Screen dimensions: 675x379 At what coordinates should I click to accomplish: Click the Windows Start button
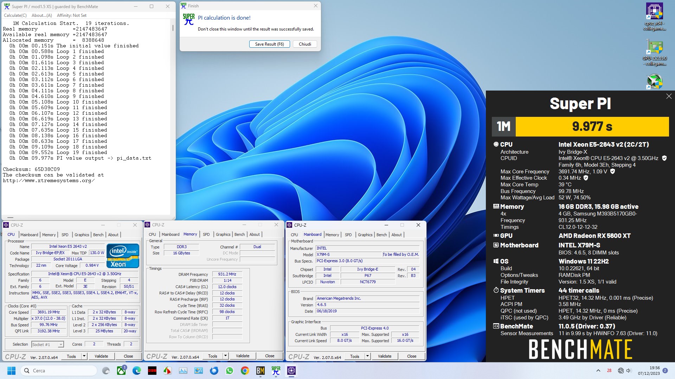pos(12,371)
